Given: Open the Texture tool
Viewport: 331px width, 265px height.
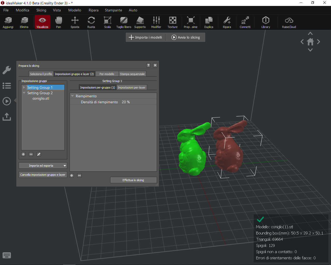Looking at the screenshot, I should click(172, 22).
